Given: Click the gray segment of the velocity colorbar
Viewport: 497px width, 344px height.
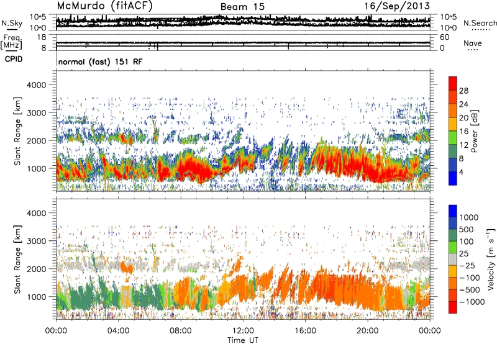Looking at the screenshot, I should (453, 259).
